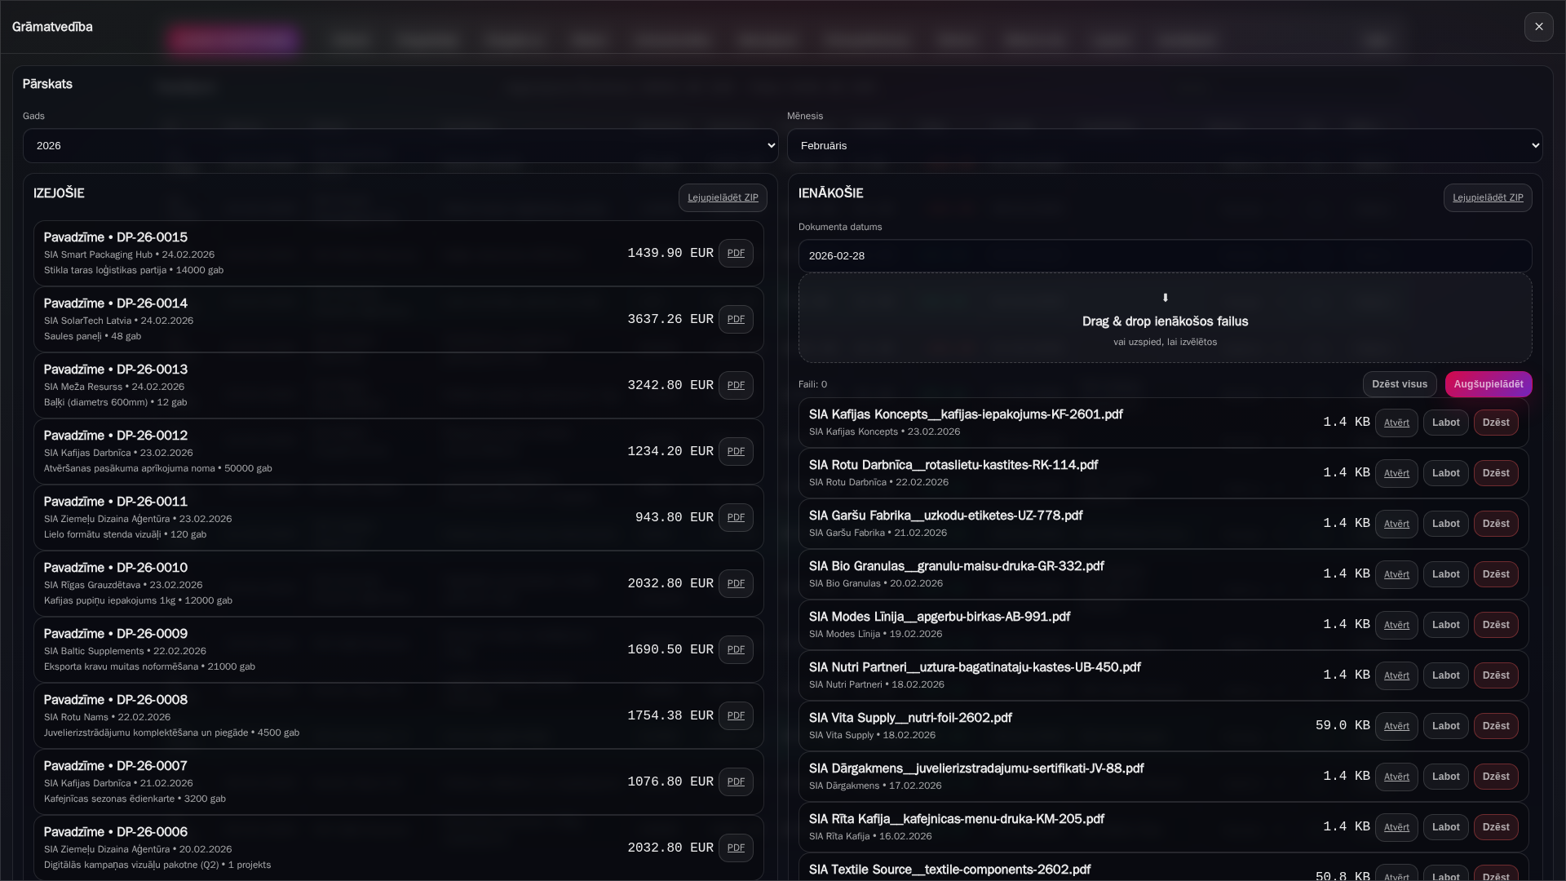This screenshot has width=1566, height=881.
Task: Open PDF for invoice DP-26-0015
Action: point(735,254)
